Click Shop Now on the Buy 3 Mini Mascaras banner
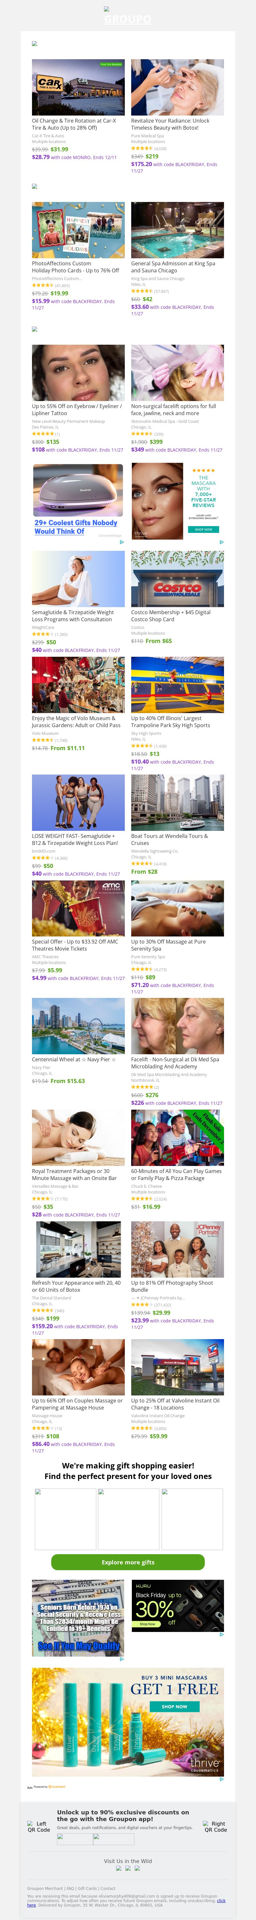This screenshot has height=1920, width=256. [x=174, y=1706]
